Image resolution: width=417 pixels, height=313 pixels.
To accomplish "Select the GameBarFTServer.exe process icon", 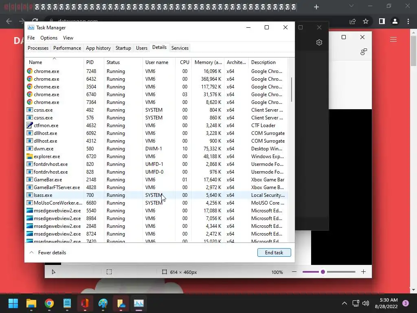I will [x=29, y=187].
